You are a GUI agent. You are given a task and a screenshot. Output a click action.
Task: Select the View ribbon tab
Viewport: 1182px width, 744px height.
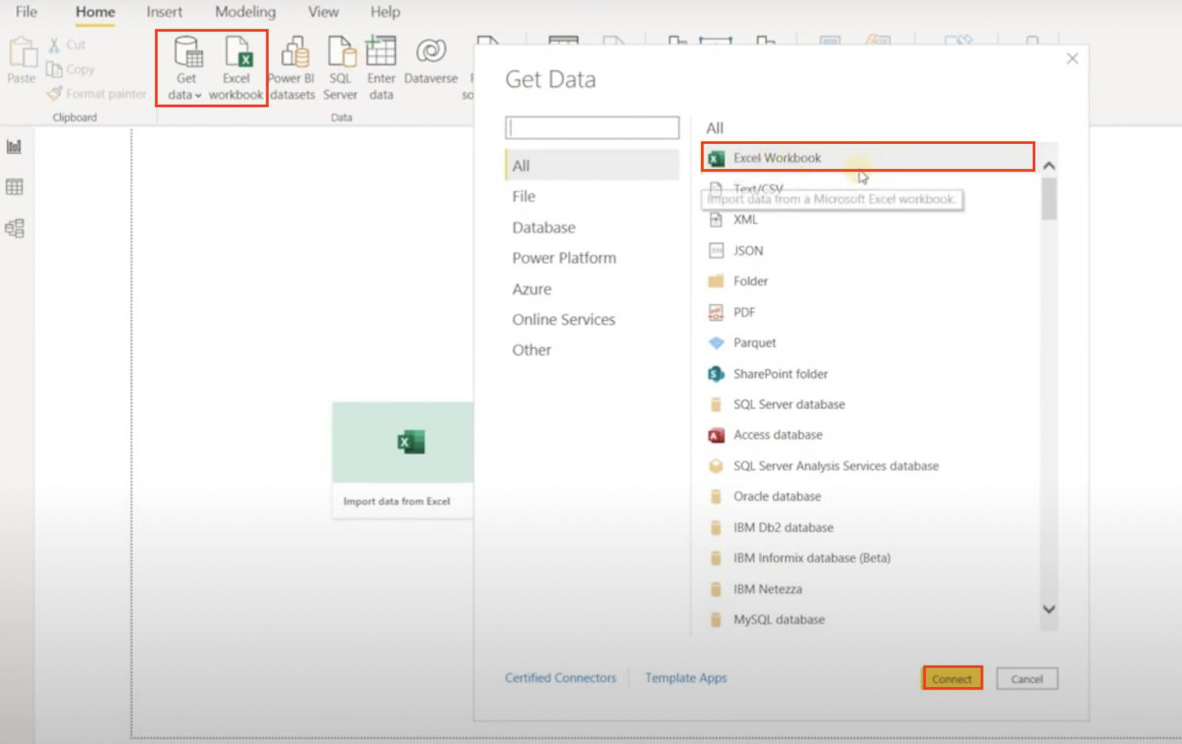pos(323,12)
